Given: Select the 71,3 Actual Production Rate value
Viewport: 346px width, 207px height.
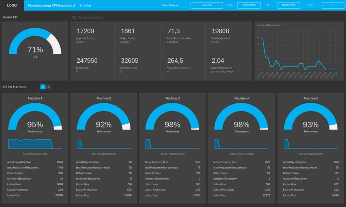Looking at the screenshot, I should [173, 31].
